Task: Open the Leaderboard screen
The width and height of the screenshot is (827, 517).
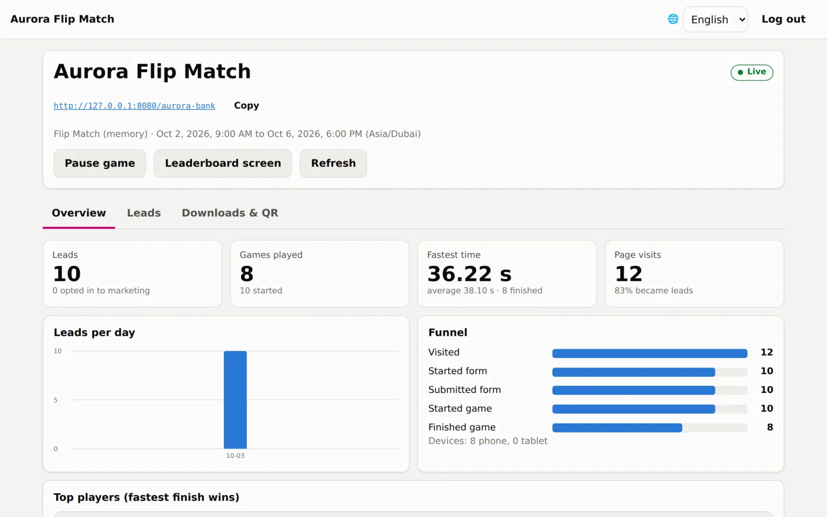Action: [223, 163]
